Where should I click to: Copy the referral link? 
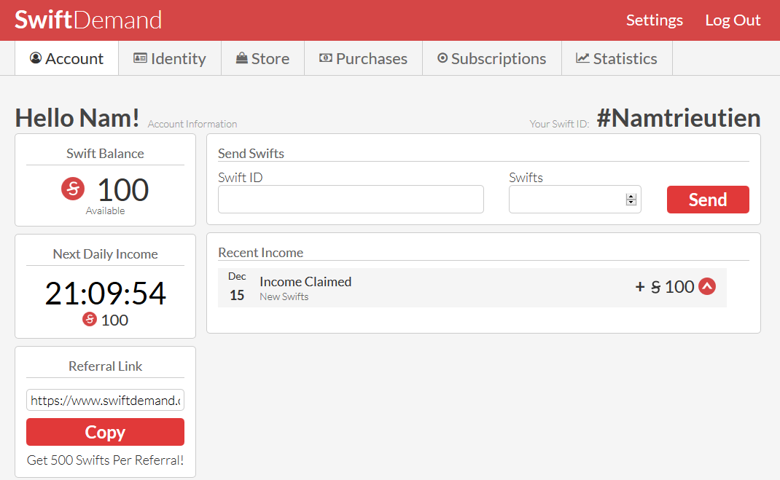pos(105,432)
